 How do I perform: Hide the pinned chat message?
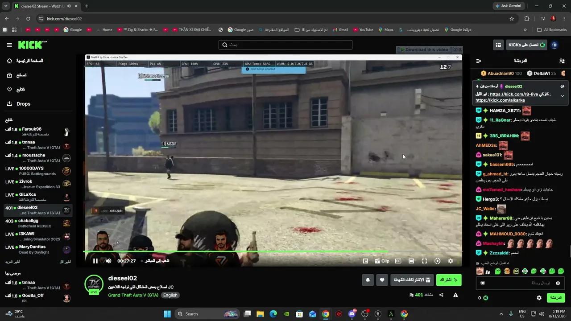[562, 86]
